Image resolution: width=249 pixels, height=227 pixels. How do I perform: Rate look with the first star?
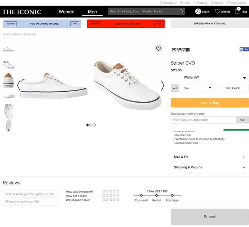pos(104,195)
